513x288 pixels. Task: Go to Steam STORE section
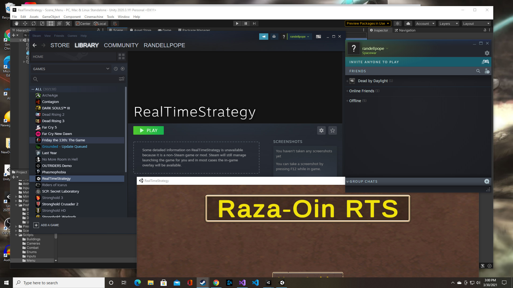60,45
